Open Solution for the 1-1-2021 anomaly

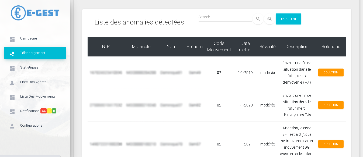[x=331, y=144]
